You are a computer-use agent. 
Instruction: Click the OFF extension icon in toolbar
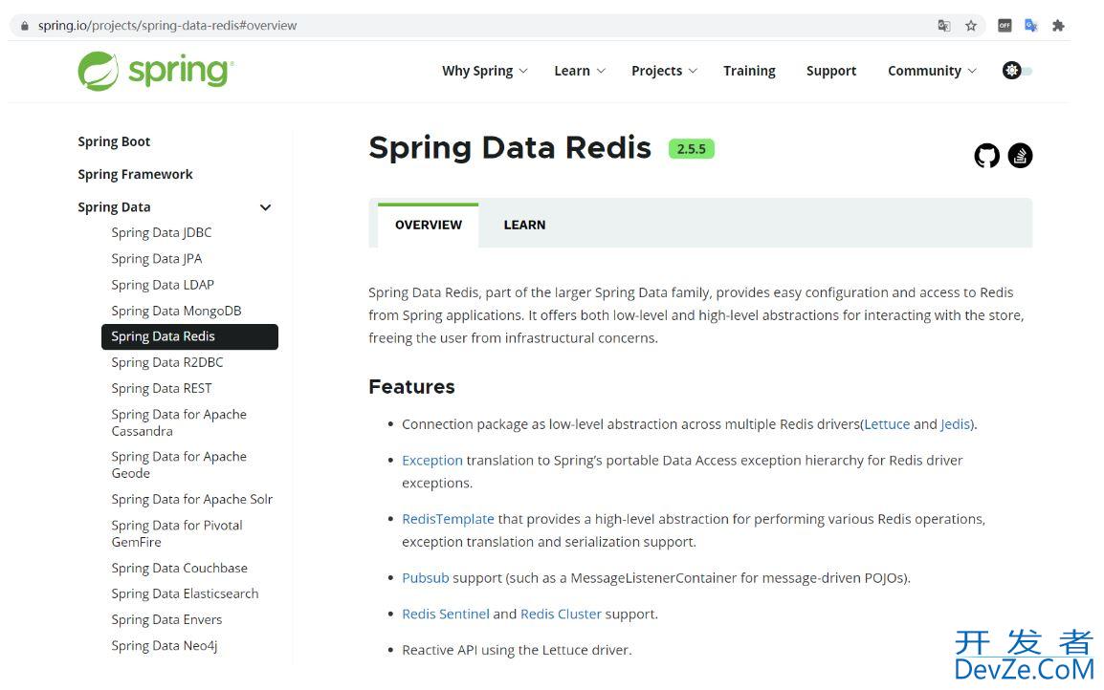[x=1005, y=26]
